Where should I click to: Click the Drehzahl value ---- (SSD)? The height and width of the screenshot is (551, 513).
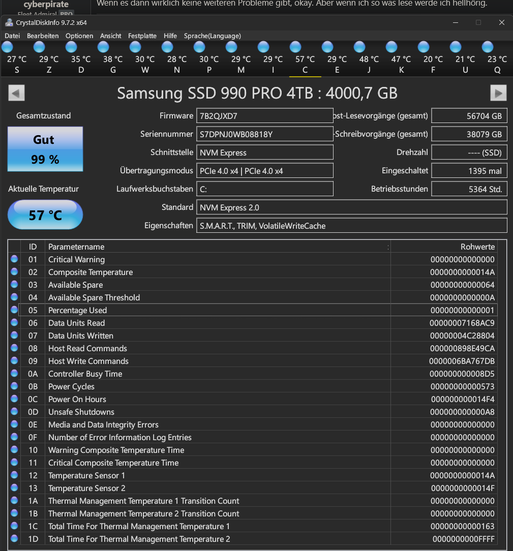[x=469, y=152]
